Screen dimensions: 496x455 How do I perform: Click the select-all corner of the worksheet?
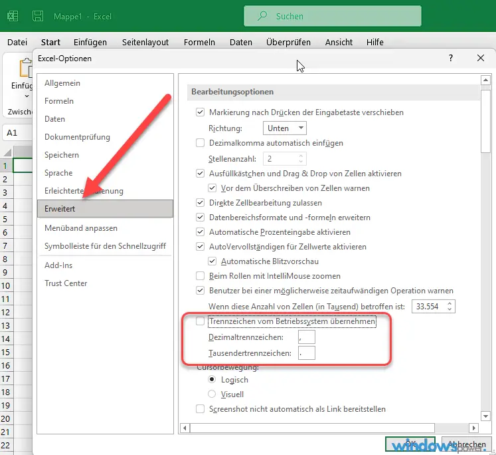click(7, 152)
